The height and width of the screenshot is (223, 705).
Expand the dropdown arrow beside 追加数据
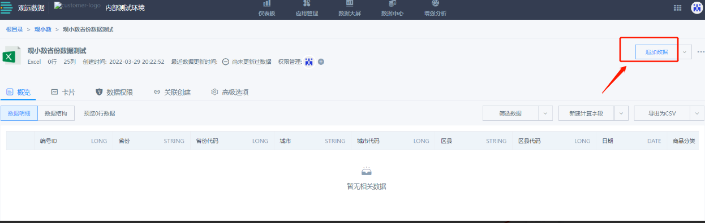685,52
